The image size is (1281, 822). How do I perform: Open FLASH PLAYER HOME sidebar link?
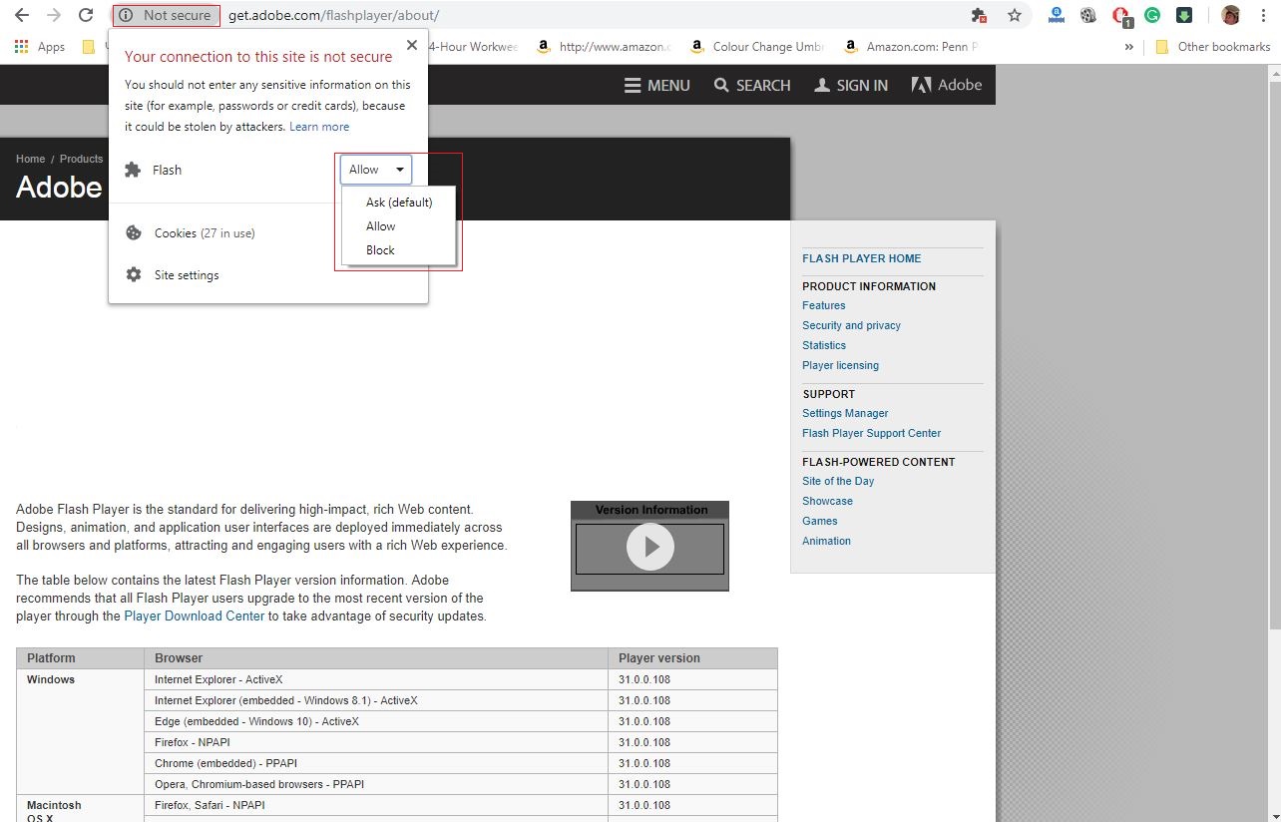862,258
